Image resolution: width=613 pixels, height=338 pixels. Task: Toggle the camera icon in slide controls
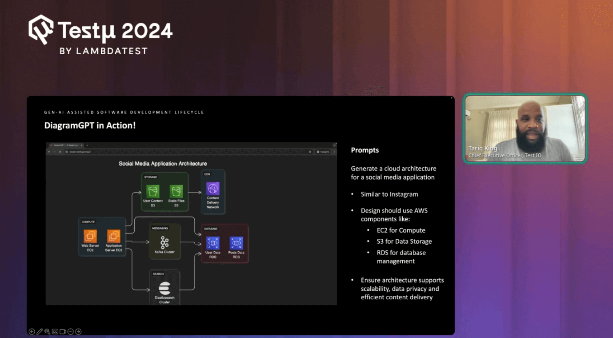pos(63,331)
